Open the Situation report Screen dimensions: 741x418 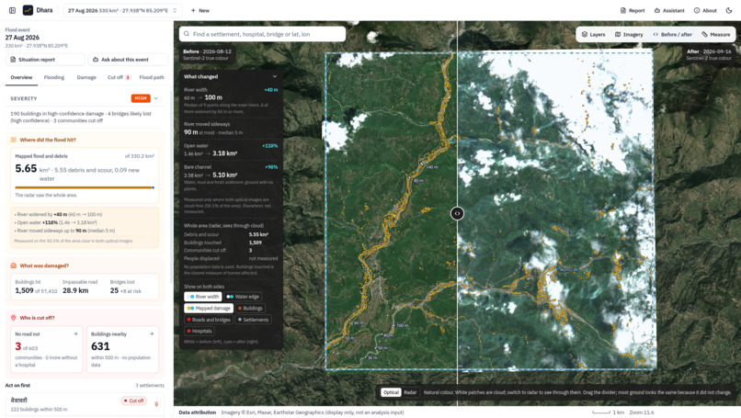point(45,60)
